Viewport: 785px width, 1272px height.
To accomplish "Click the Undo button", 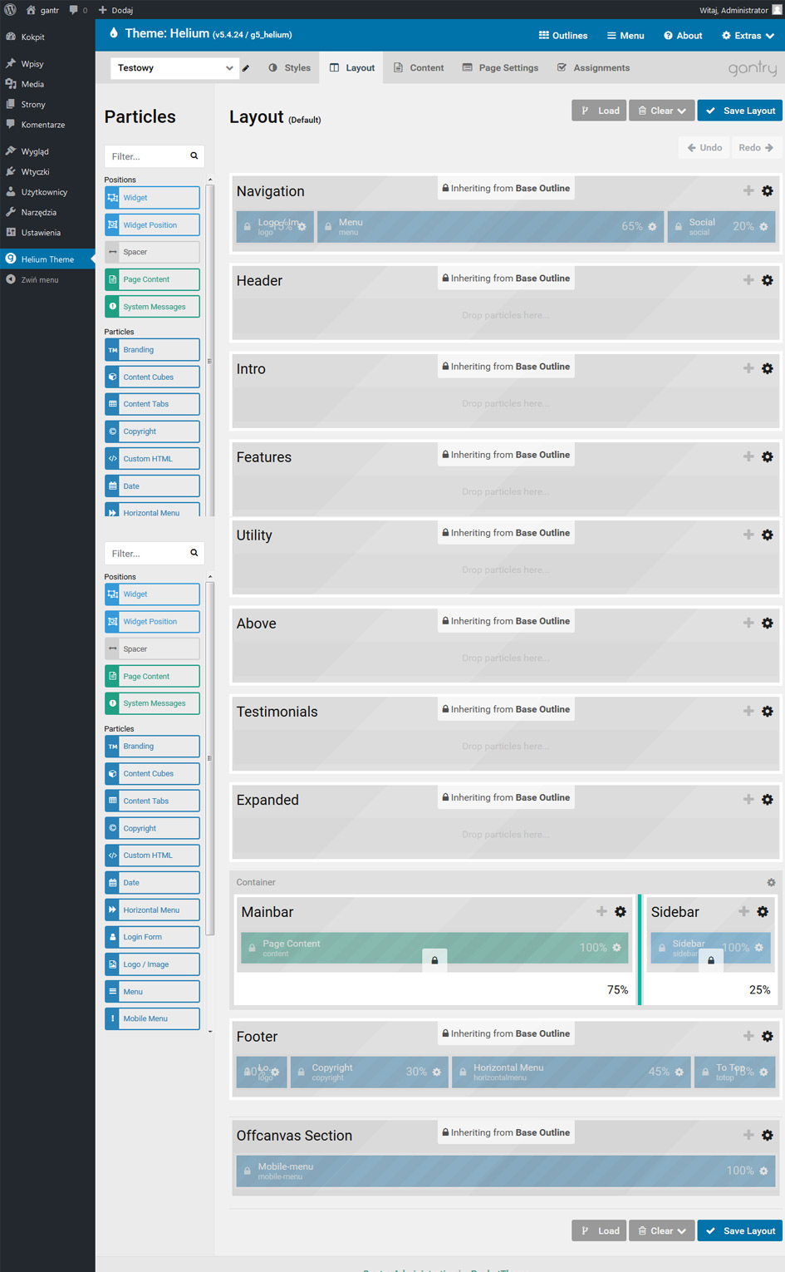I will tap(704, 148).
